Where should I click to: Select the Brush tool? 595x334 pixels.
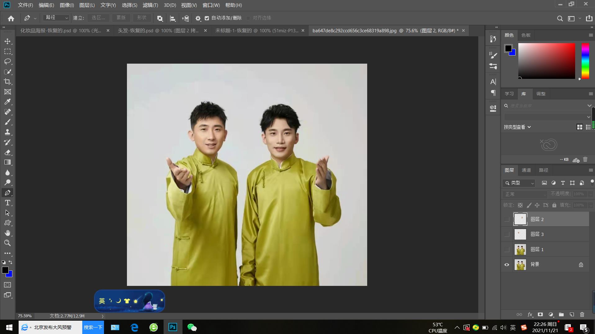pyautogui.click(x=7, y=122)
